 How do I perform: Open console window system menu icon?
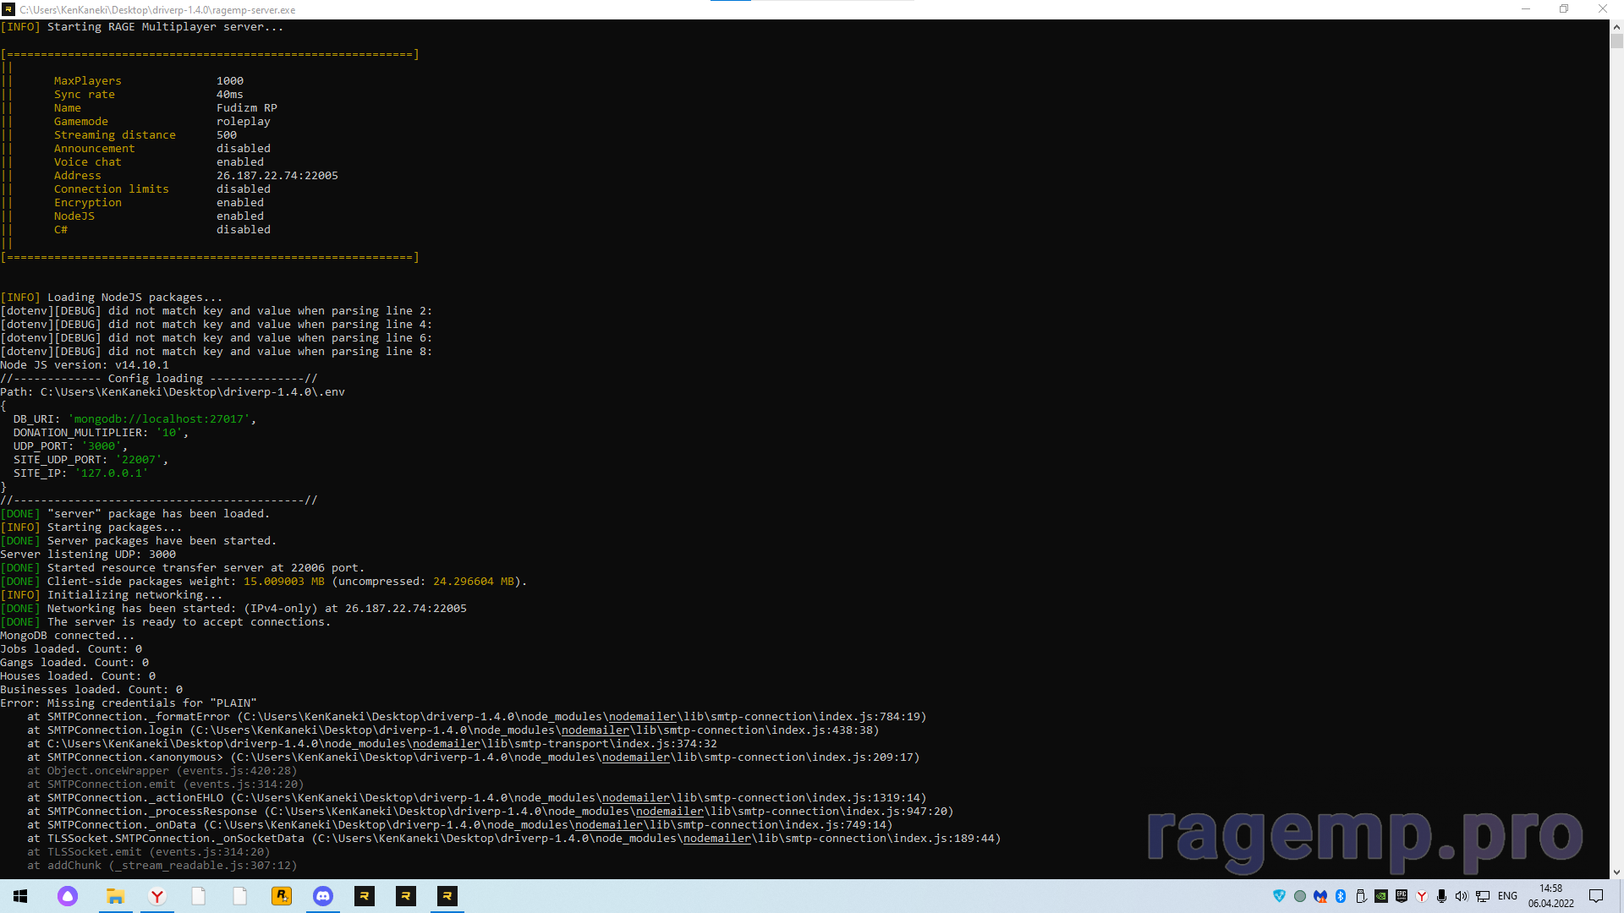[x=8, y=9]
